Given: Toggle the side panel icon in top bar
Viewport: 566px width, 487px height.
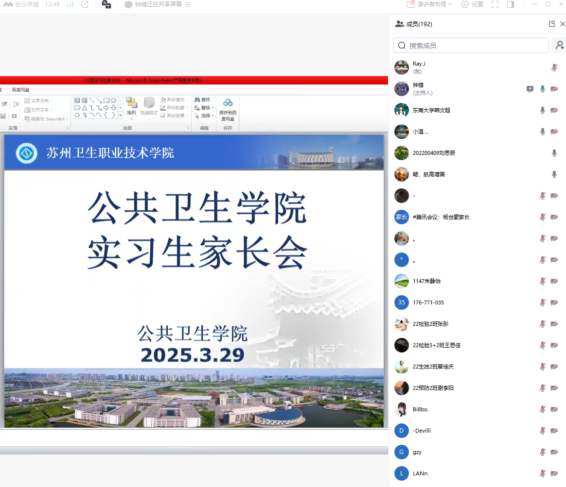Looking at the screenshot, I should 511,4.
